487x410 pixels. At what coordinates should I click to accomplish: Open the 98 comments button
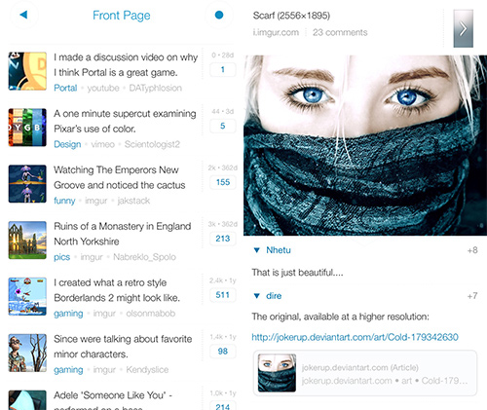tap(223, 352)
